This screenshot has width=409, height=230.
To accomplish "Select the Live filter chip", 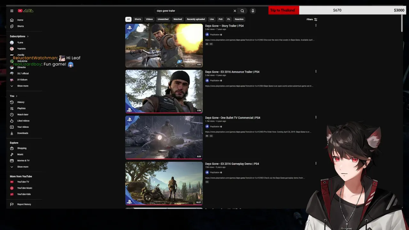I will pos(212,19).
